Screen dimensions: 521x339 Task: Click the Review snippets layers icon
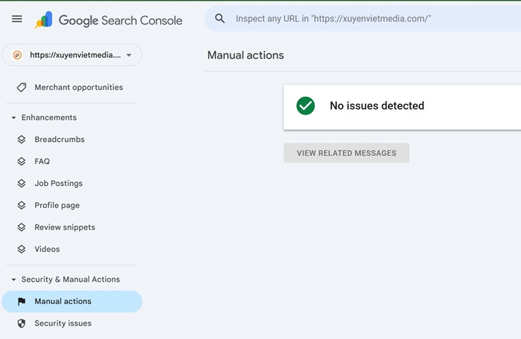tap(22, 227)
